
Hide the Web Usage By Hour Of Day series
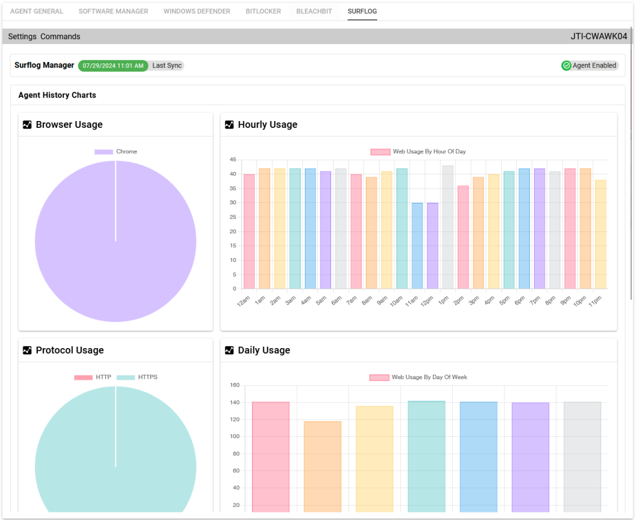[x=417, y=152]
